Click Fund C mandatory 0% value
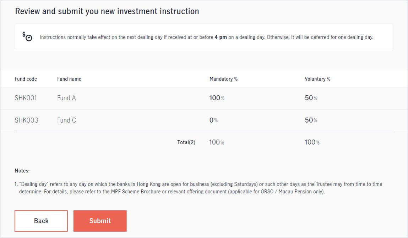Image resolution: width=408 pixels, height=238 pixels. 213,120
